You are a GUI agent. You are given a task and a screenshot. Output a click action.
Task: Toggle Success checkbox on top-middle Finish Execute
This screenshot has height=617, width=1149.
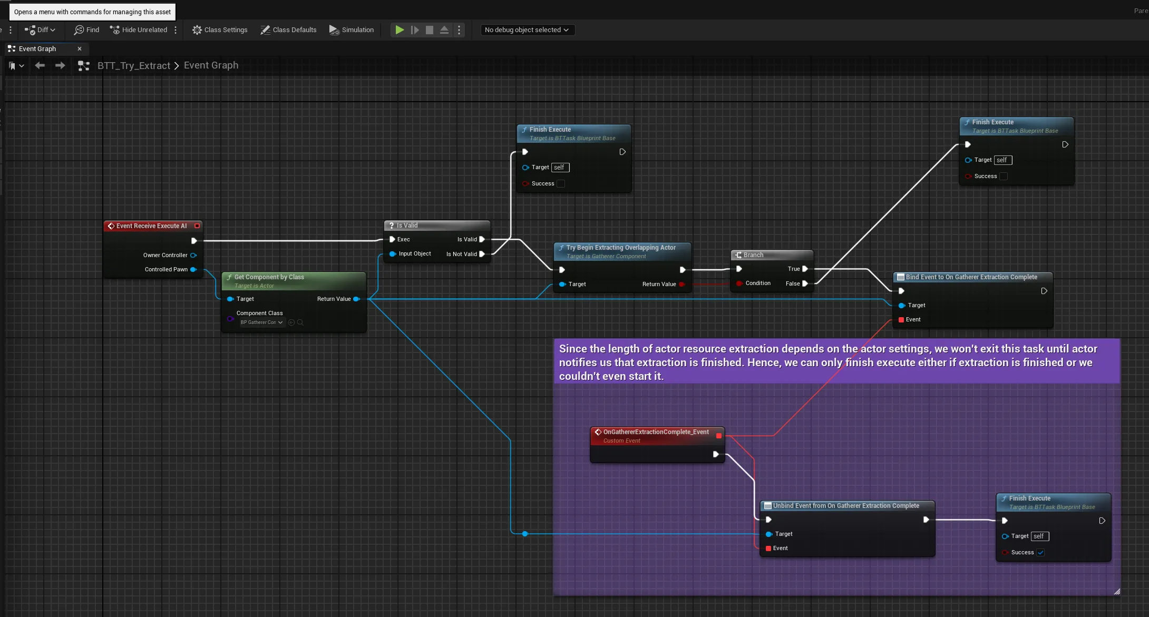tap(561, 184)
